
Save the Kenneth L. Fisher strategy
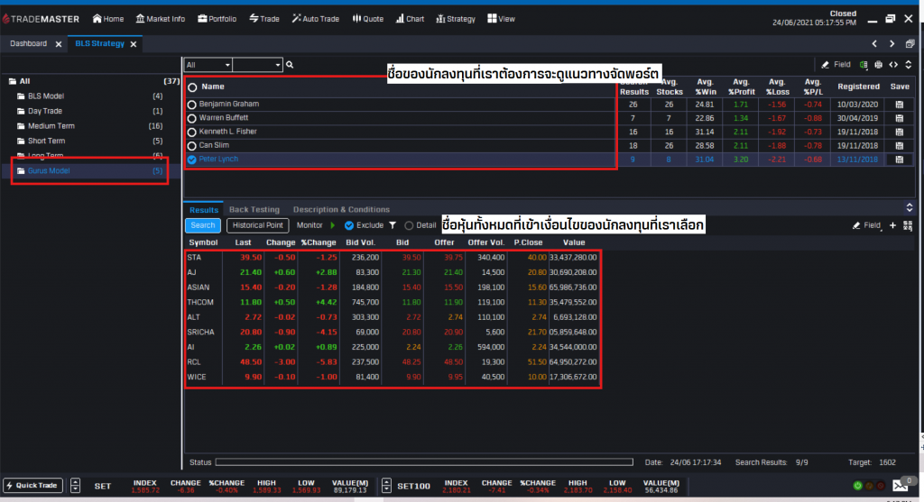pyautogui.click(x=900, y=132)
